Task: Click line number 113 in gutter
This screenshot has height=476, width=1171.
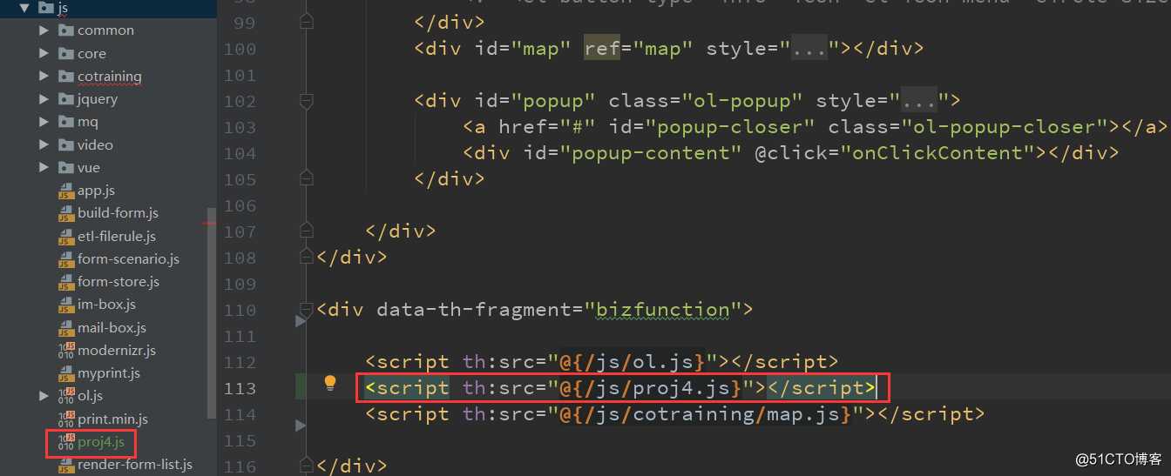Action: click(x=240, y=388)
